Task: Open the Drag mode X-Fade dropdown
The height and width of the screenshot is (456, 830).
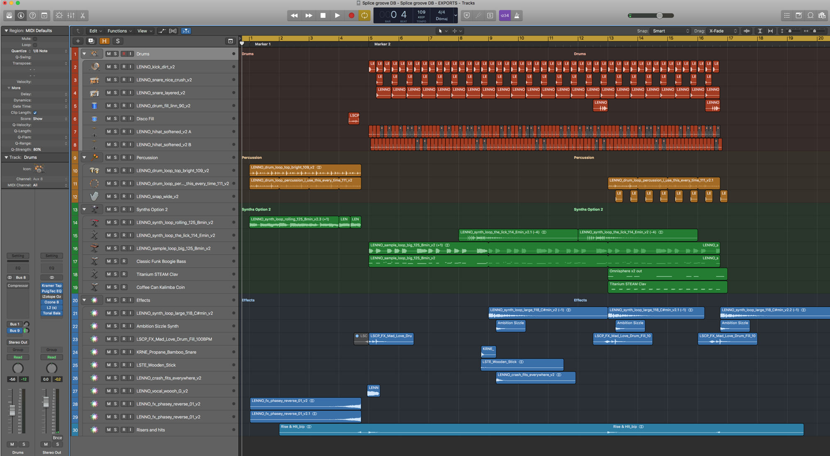Action: click(x=723, y=31)
